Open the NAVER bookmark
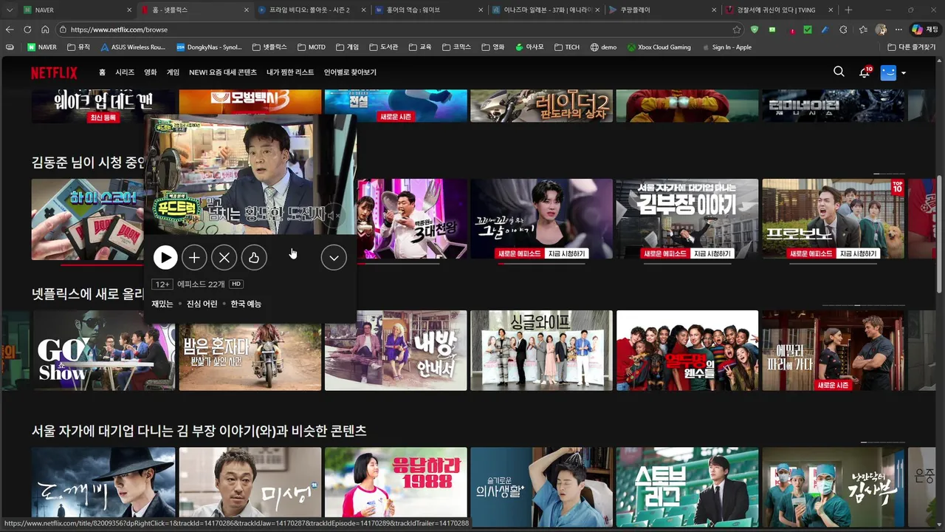 (42, 47)
